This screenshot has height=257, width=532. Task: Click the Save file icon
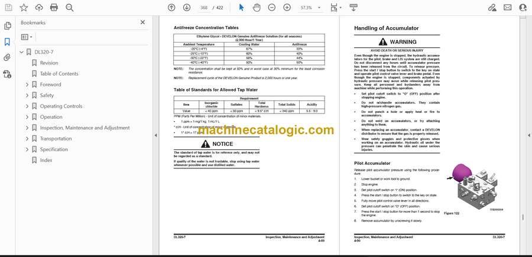click(x=8, y=8)
